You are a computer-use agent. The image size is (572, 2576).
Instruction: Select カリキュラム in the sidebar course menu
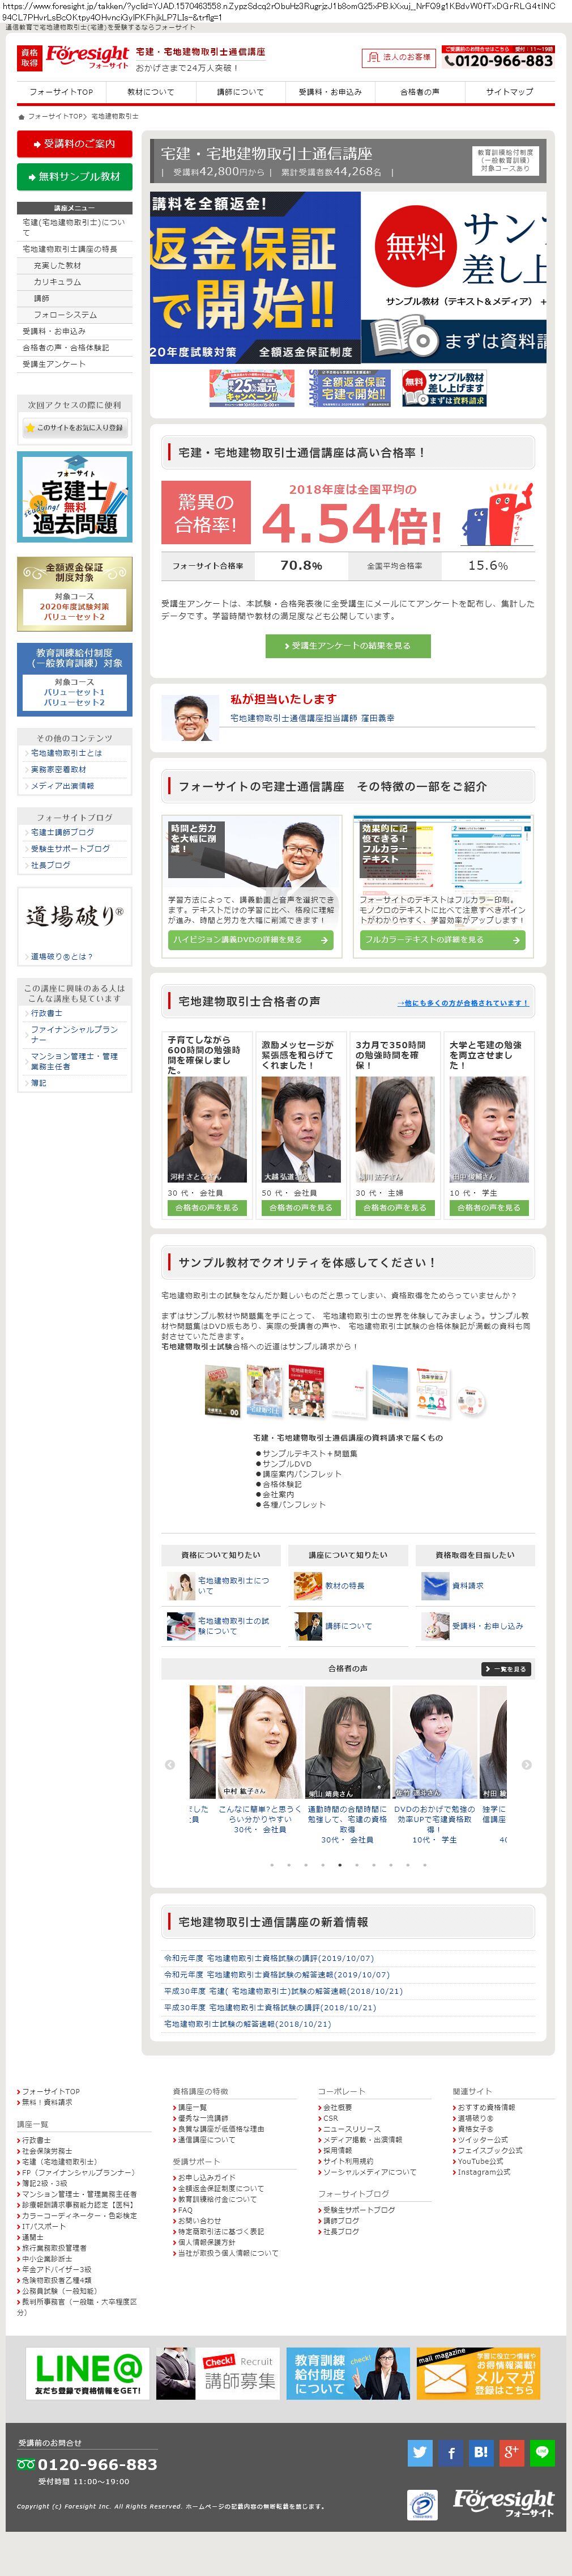pos(58,282)
